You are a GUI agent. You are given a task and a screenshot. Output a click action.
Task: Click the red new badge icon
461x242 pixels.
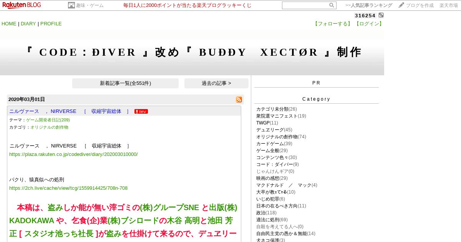141,111
